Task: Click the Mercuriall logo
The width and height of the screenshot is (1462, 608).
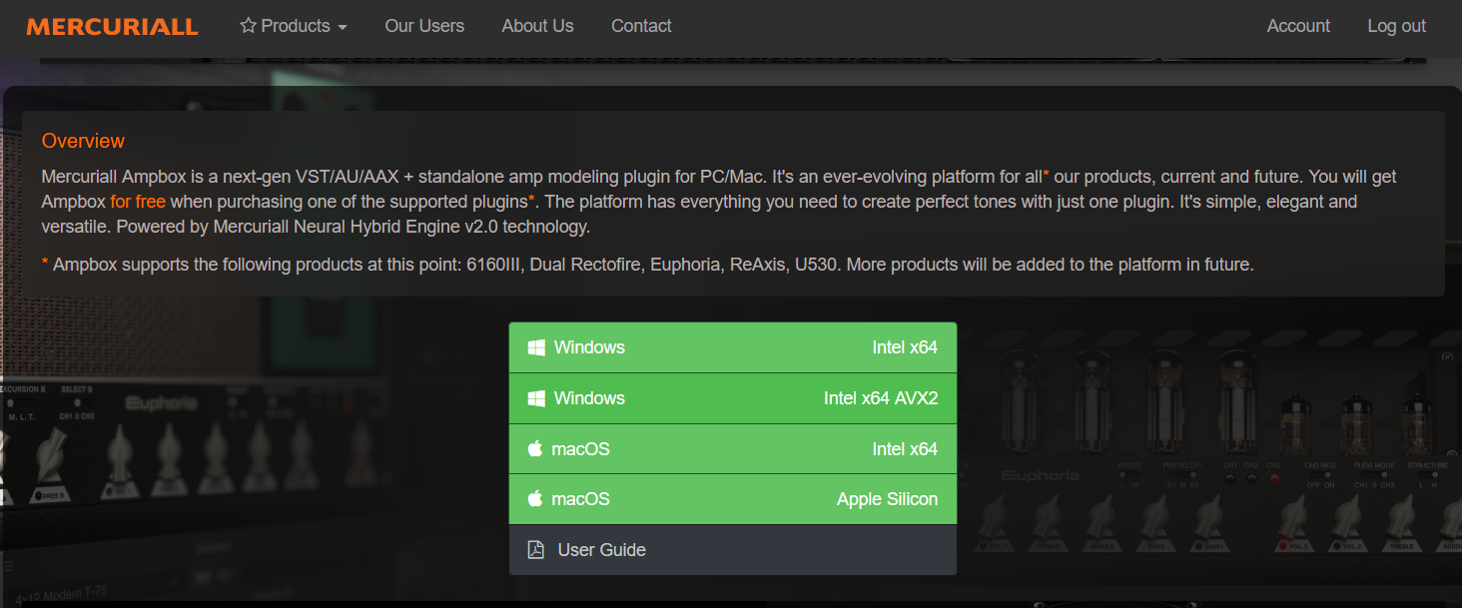Action: pyautogui.click(x=112, y=27)
